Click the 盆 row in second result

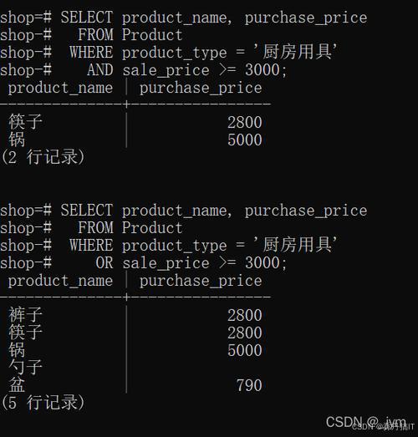click(x=135, y=385)
